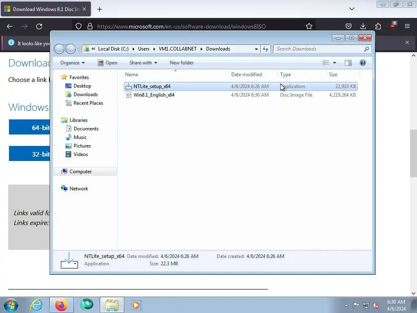Click the padlock site security icon
Image resolution: width=417 pixels, height=313 pixels.
click(90, 26)
